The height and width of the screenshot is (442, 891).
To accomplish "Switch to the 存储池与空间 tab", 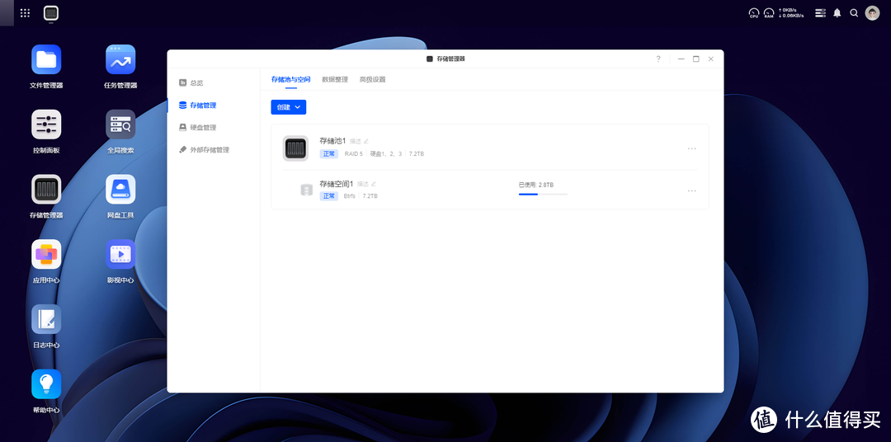I will [x=291, y=79].
